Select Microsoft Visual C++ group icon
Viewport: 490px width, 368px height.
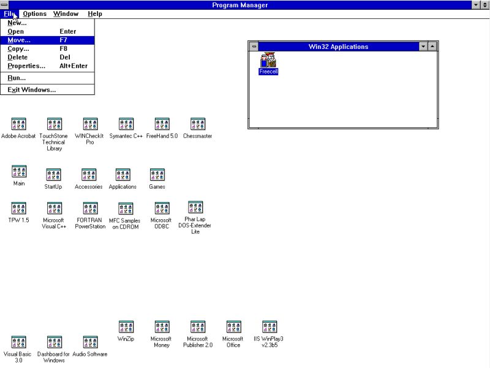pyautogui.click(x=55, y=208)
